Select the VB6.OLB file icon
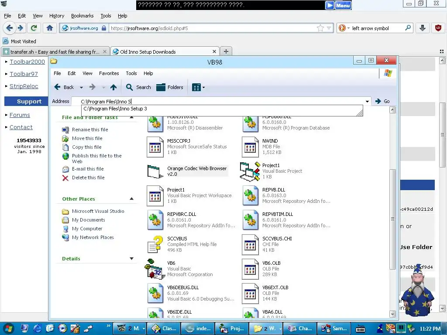 pyautogui.click(x=250, y=269)
